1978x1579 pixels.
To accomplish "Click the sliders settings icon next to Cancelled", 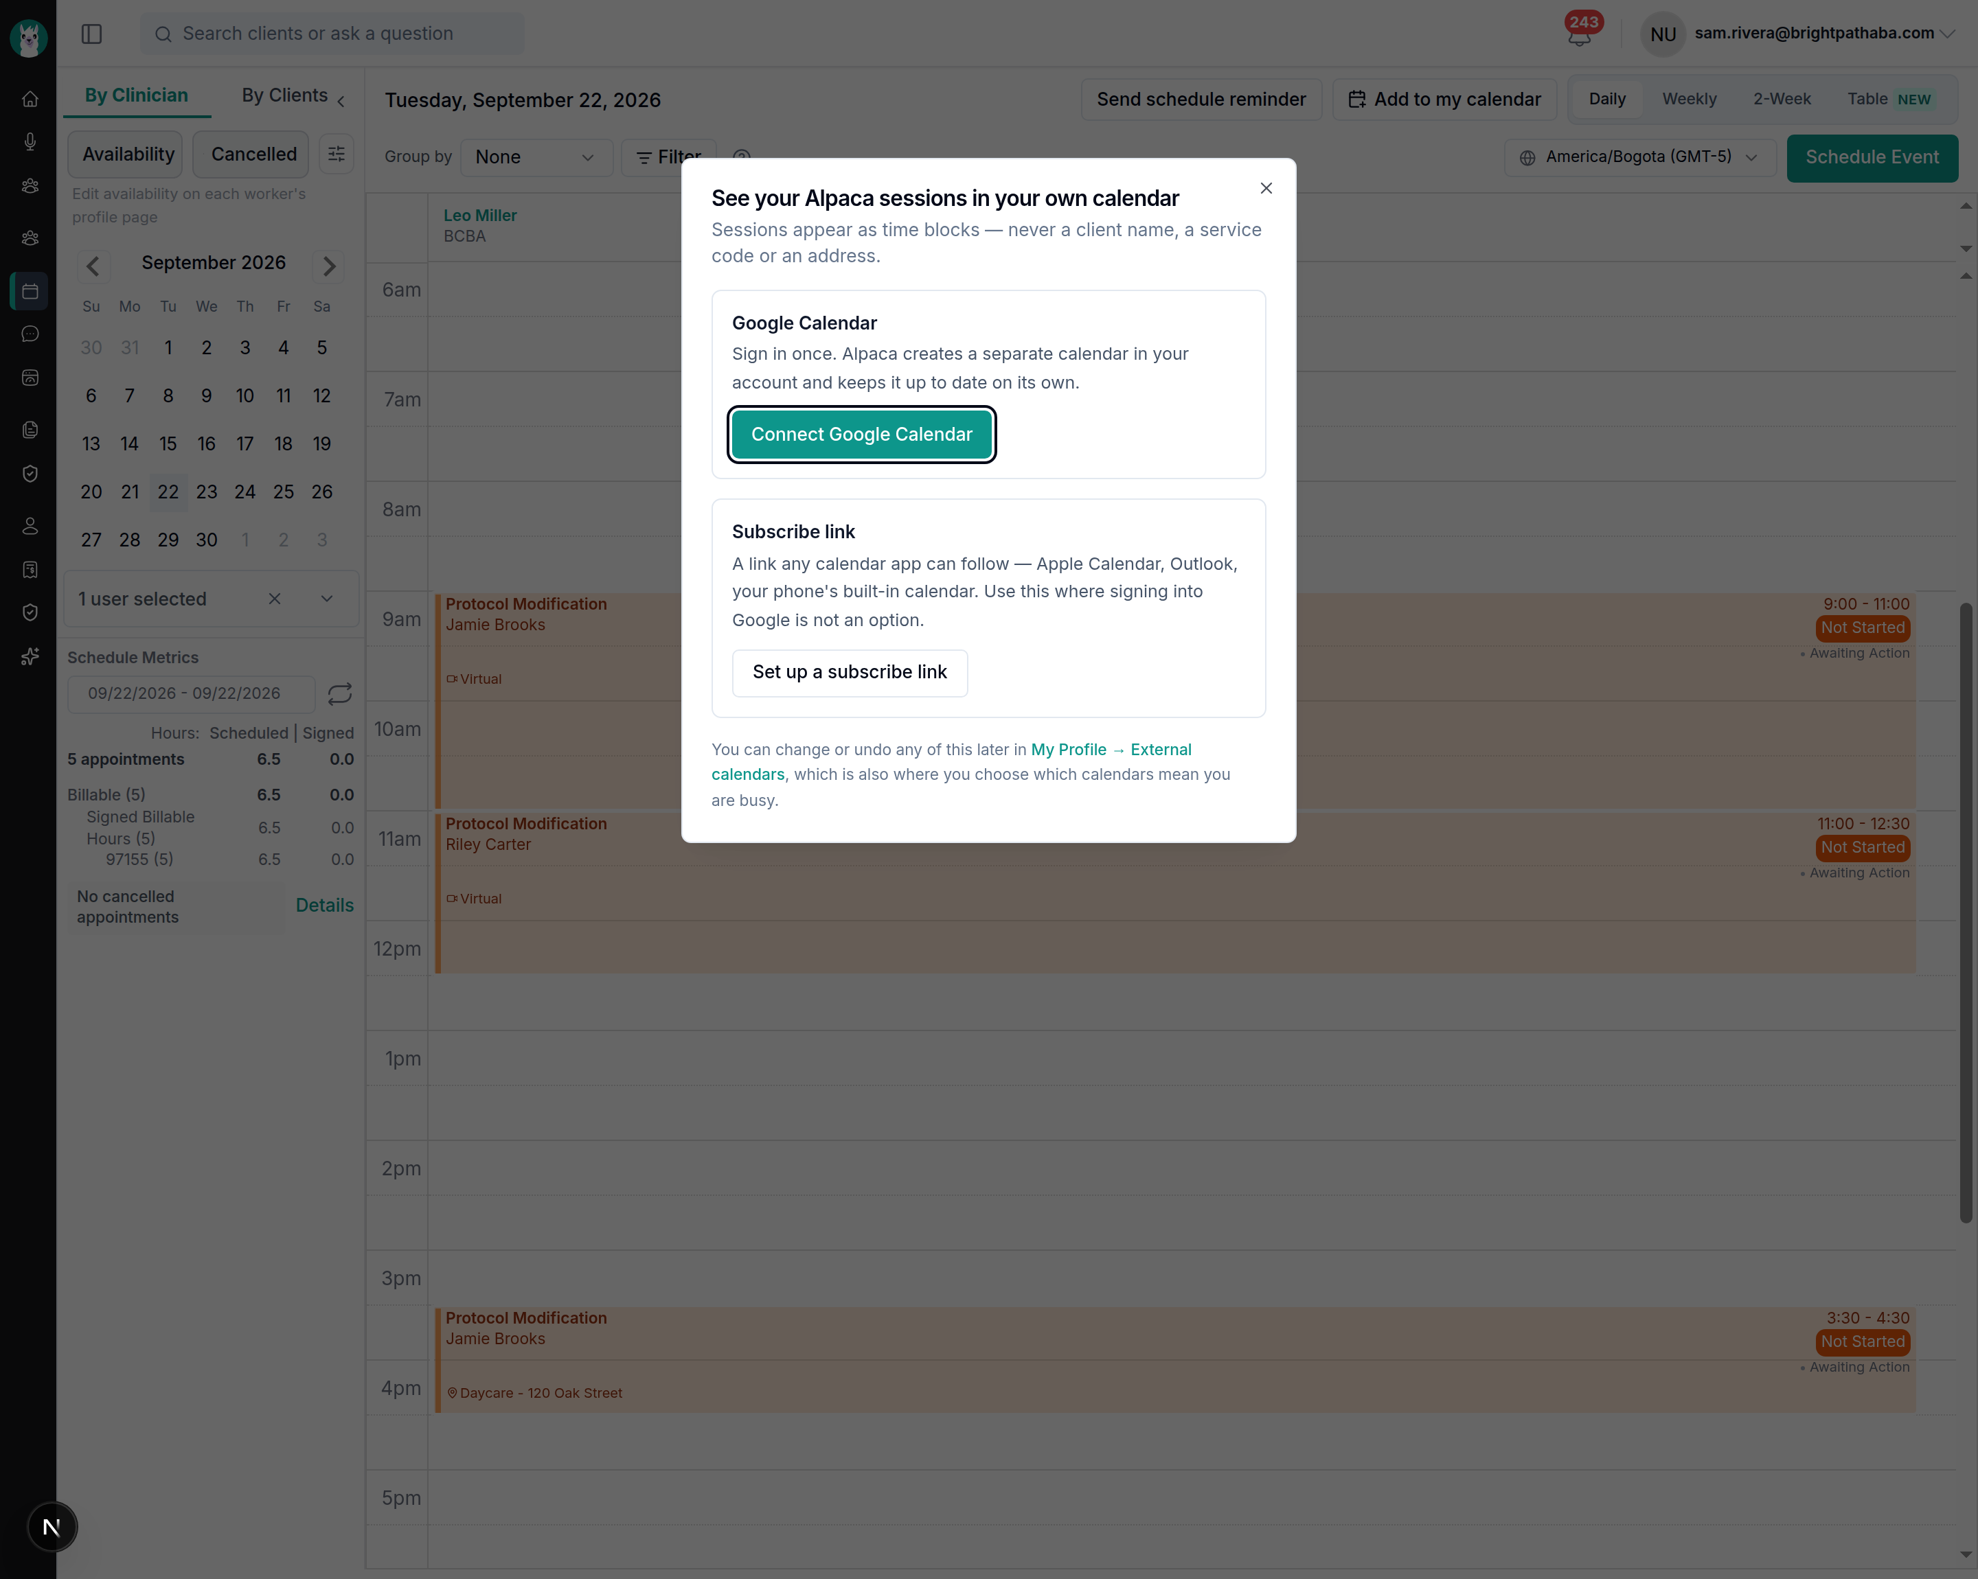I will (337, 154).
